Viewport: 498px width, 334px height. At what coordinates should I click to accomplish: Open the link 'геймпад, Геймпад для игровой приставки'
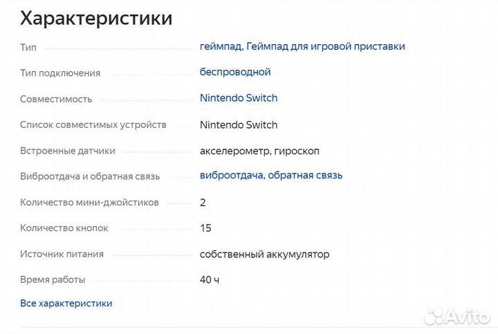click(x=302, y=46)
